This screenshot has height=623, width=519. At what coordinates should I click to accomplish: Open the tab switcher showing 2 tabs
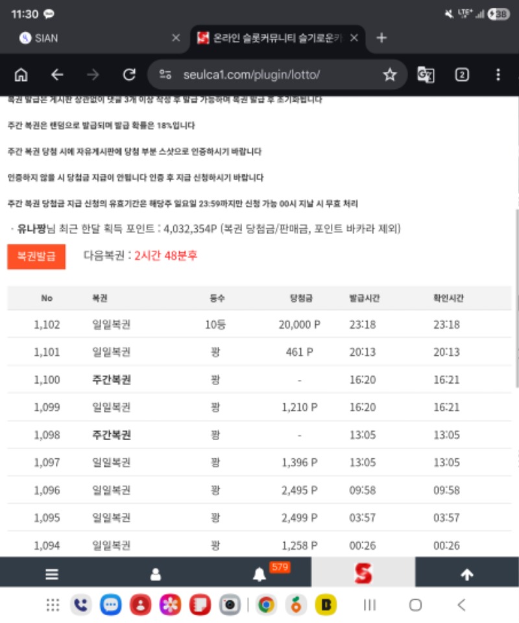coord(462,75)
